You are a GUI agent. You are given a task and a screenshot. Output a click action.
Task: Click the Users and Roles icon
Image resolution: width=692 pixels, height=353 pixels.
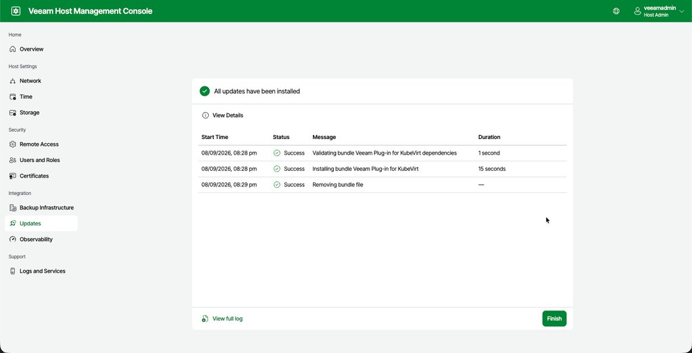coord(13,160)
